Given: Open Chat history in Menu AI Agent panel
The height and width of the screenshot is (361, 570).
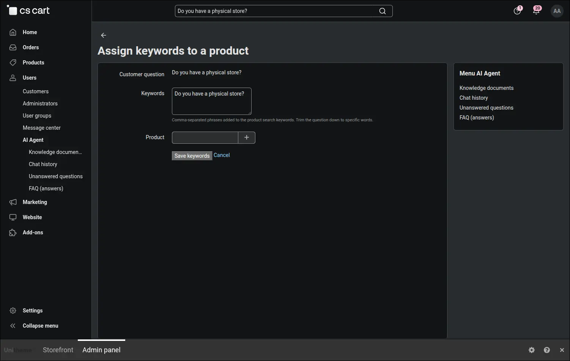Looking at the screenshot, I should point(474,98).
